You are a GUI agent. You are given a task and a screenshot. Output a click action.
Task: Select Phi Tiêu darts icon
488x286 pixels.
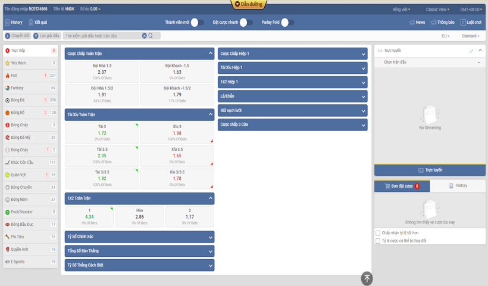click(8, 237)
